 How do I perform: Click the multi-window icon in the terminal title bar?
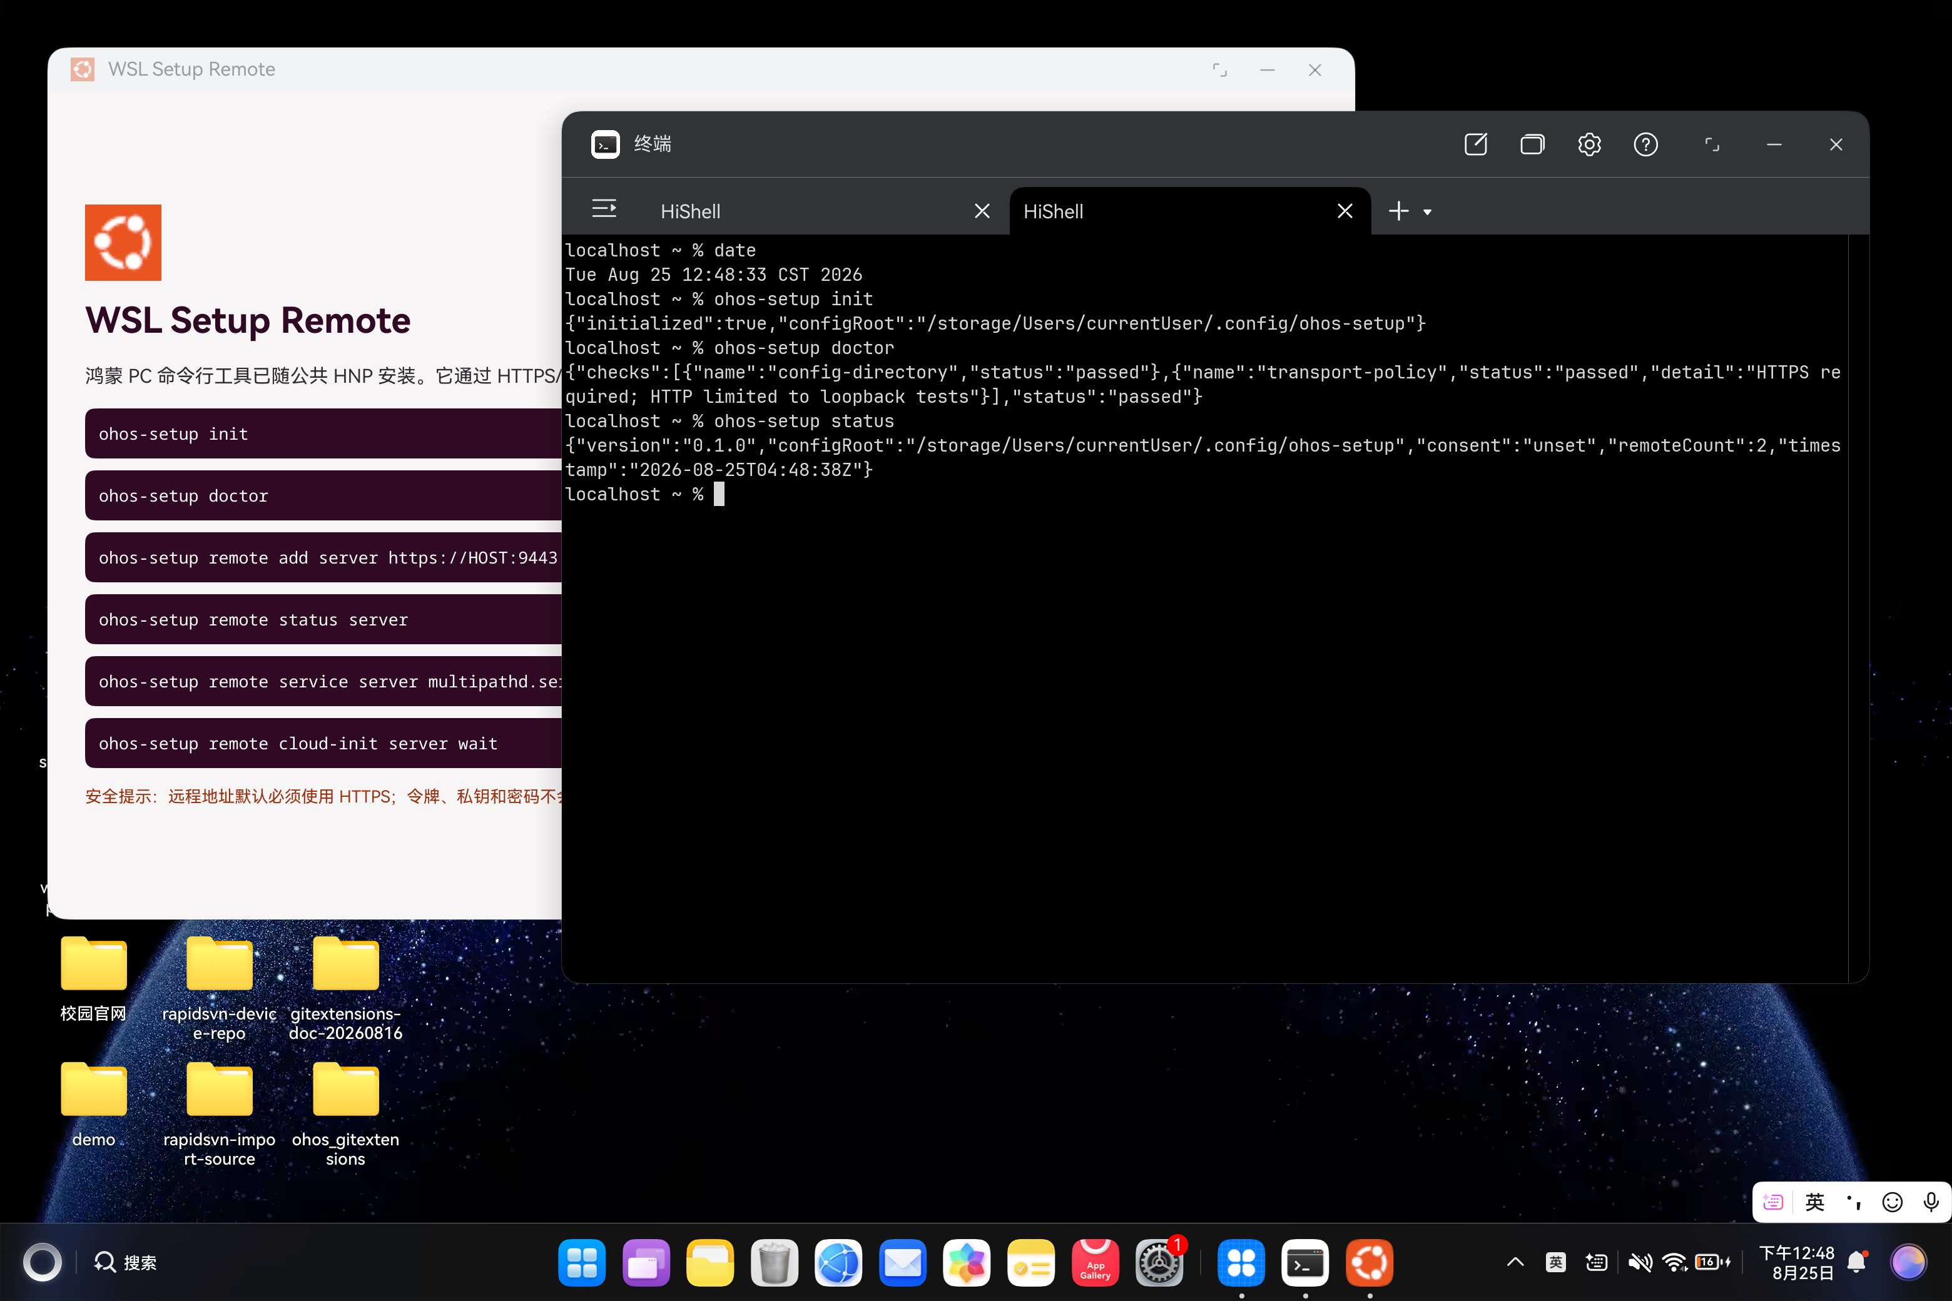point(1532,144)
